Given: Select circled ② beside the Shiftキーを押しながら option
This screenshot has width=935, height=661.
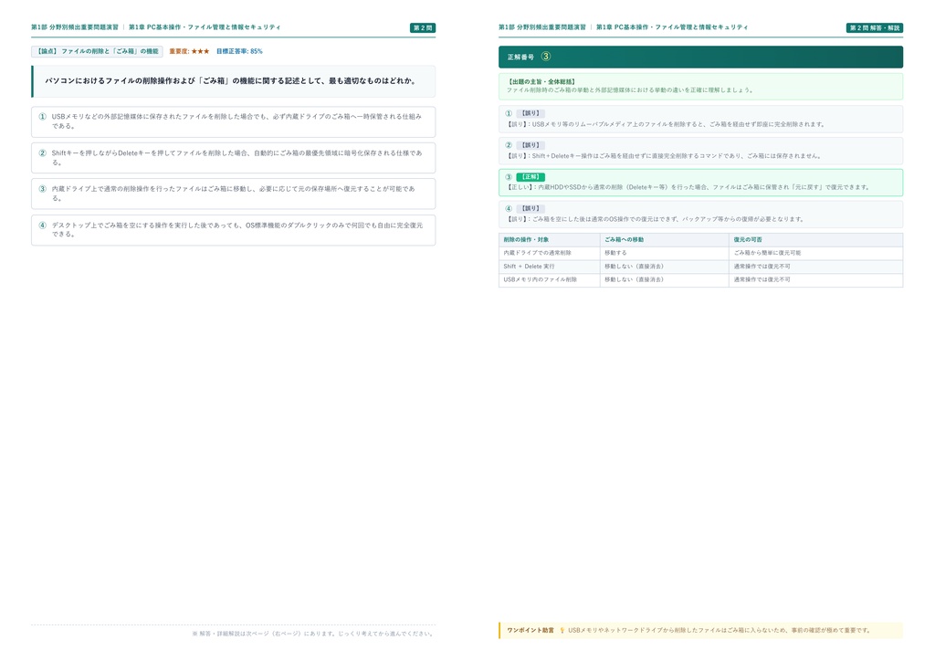Looking at the screenshot, I should pos(42,153).
